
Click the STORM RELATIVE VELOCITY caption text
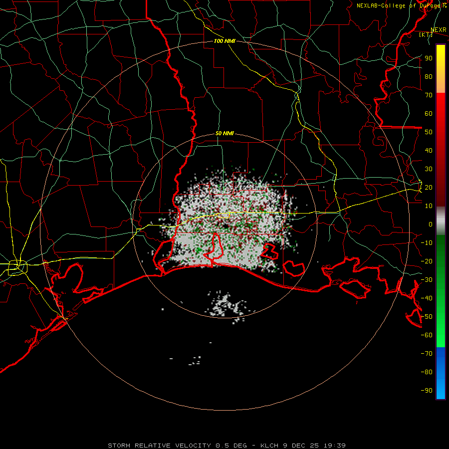159,446
